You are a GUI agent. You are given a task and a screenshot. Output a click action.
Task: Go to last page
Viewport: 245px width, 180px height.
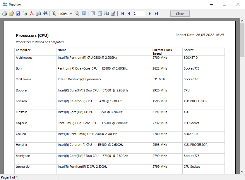point(156,13)
